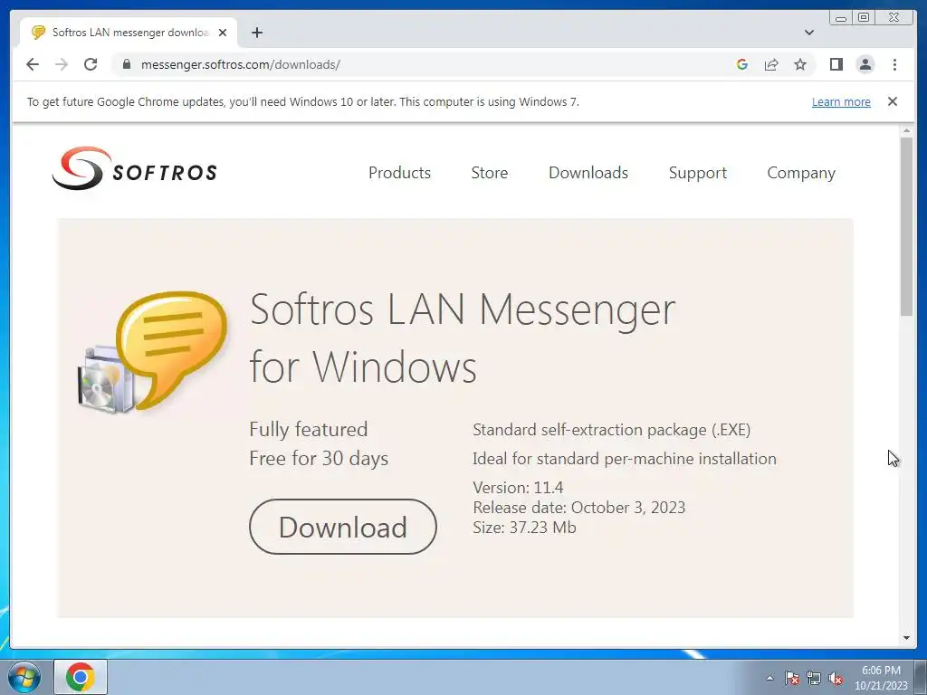Click the Size: 37.23 Mb text
Image resolution: width=927 pixels, height=695 pixels.
[524, 528]
